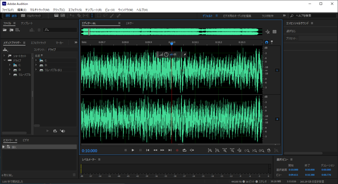
Task: Open the ファイル(F) menu
Action: tap(8, 10)
